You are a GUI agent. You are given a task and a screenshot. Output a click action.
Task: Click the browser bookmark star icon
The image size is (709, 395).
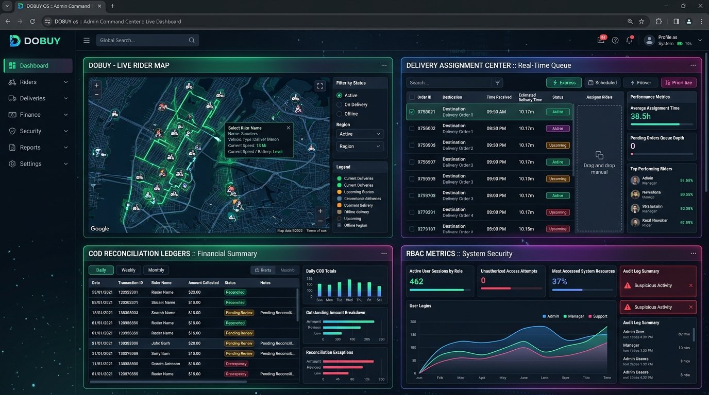tap(642, 22)
